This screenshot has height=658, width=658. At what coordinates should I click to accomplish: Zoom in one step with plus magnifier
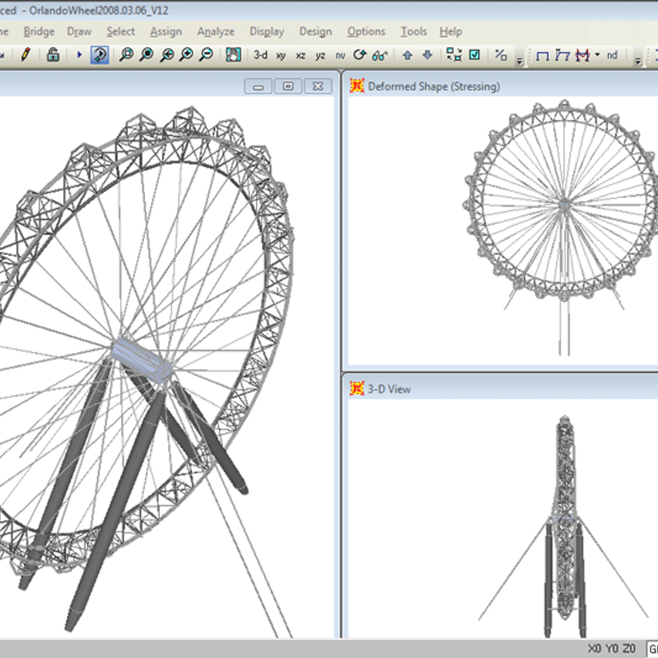(x=186, y=54)
